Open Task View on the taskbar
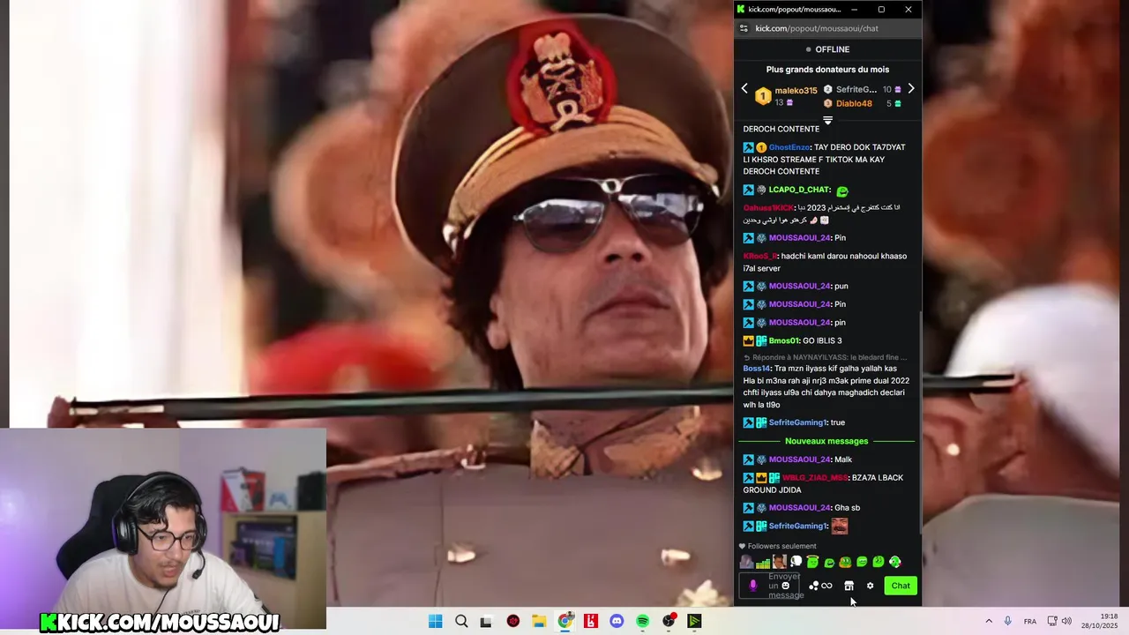This screenshot has height=635, width=1129. click(486, 621)
